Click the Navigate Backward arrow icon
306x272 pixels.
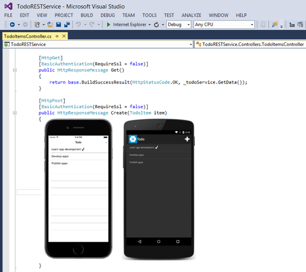(x=12, y=25)
